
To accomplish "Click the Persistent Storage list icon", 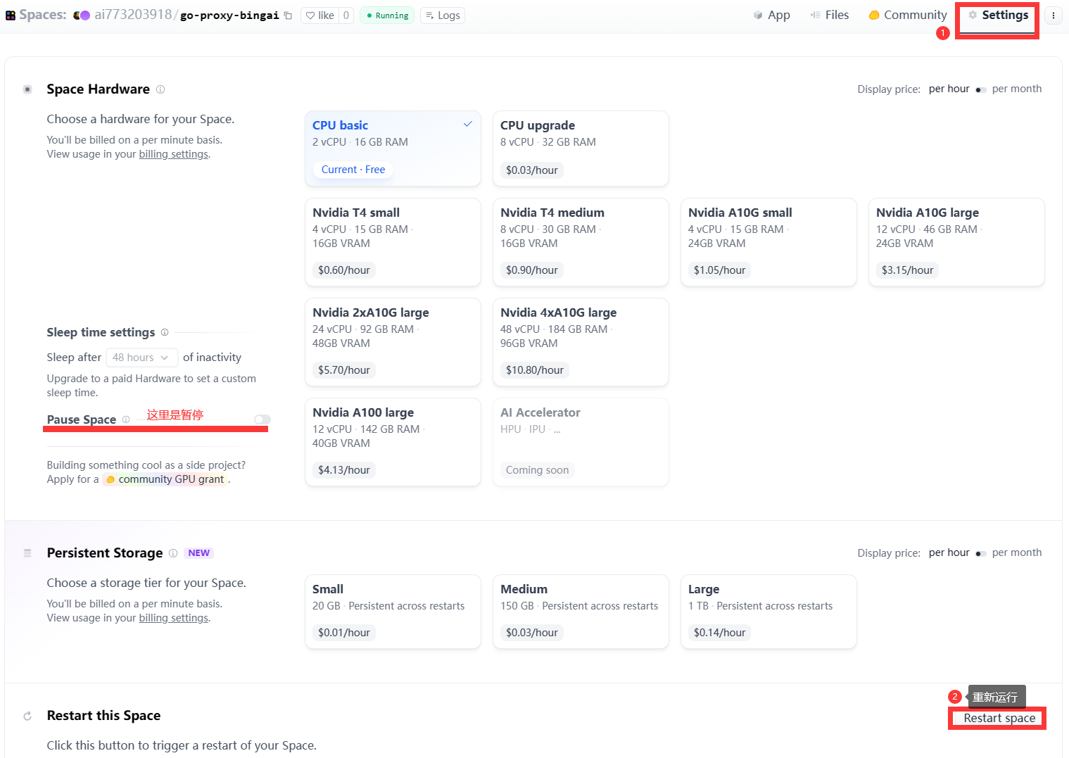I will click(x=27, y=553).
